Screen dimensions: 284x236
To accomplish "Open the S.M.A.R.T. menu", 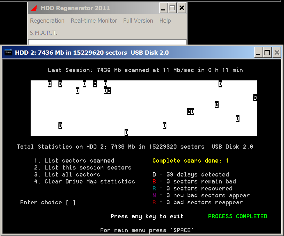I will coord(44,33).
